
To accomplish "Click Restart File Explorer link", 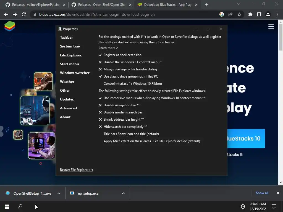I will pos(76,170).
